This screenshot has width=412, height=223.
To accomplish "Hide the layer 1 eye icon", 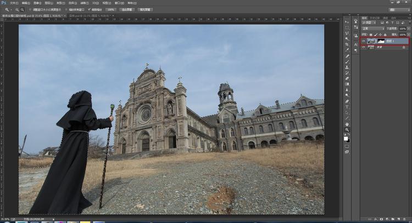I will pos(364,41).
